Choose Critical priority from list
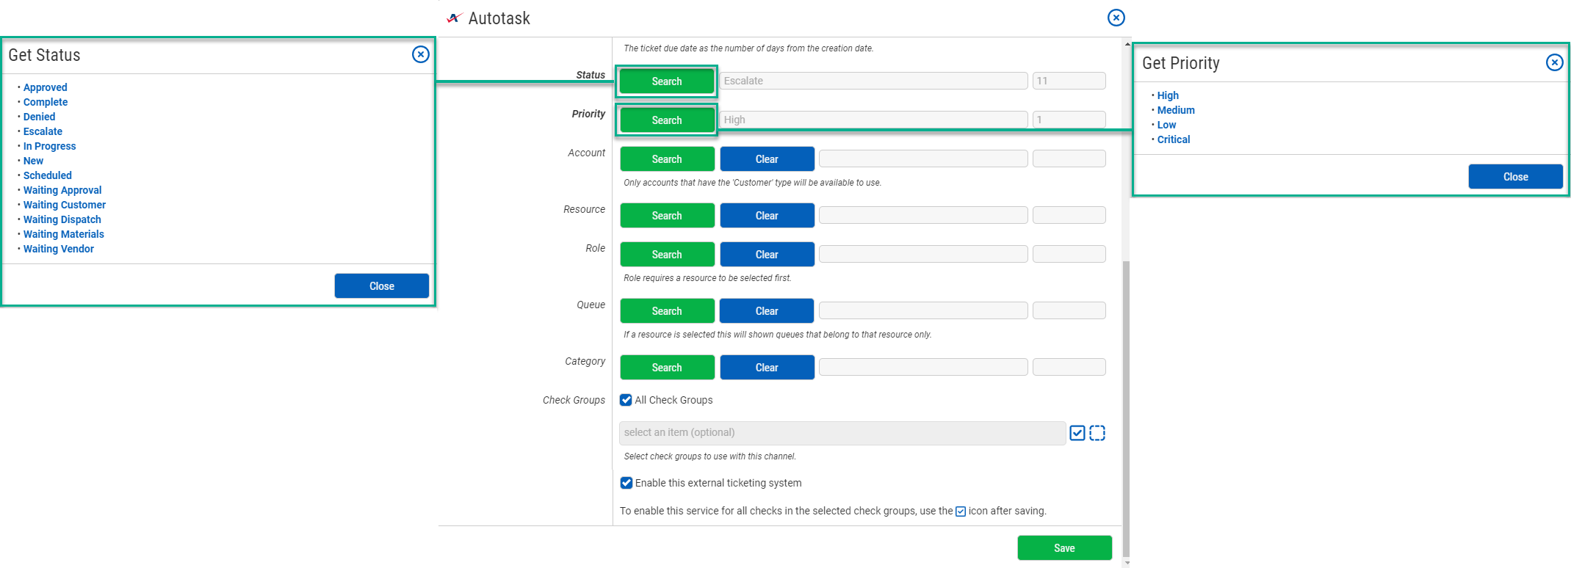 (x=1173, y=139)
